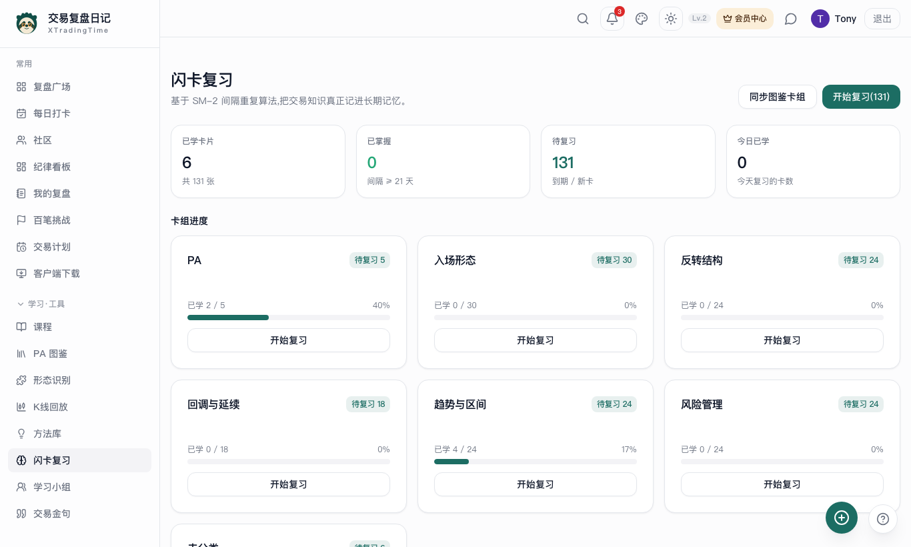The image size is (911, 547).
Task: Open the search magnifier icon
Action: point(583,19)
